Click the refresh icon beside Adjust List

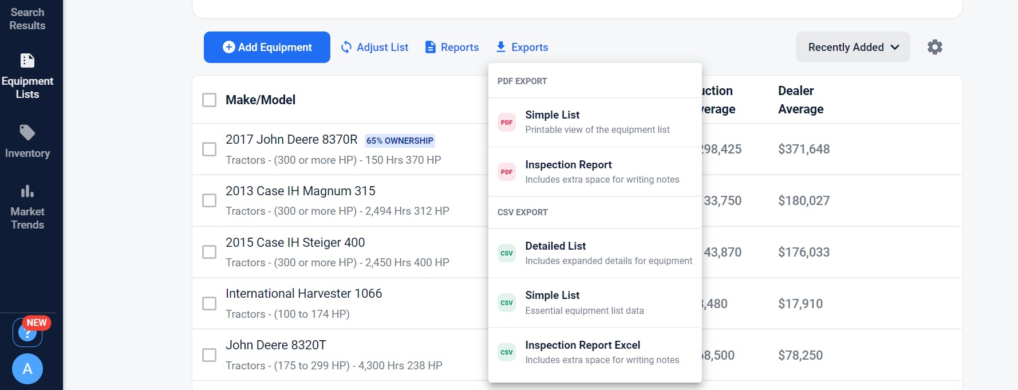tap(346, 47)
